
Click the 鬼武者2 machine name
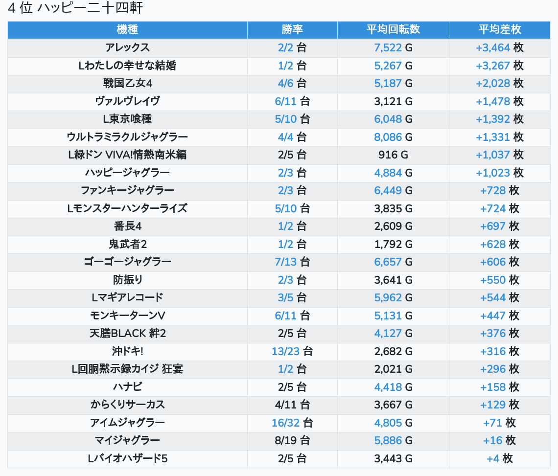[x=127, y=245]
